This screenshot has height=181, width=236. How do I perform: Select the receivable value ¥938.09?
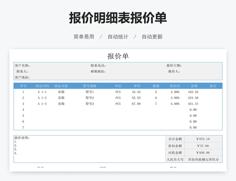click(x=203, y=153)
